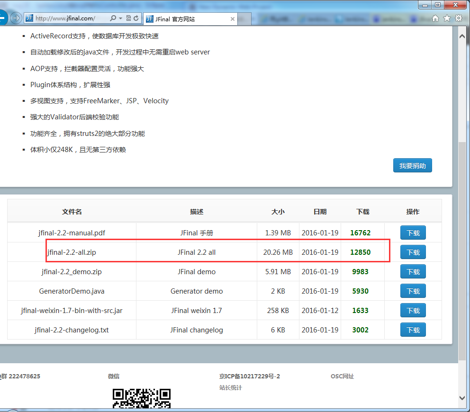Screen dimensions: 470x412
Task: Click the 微信 QR code image
Action: tap(142, 399)
